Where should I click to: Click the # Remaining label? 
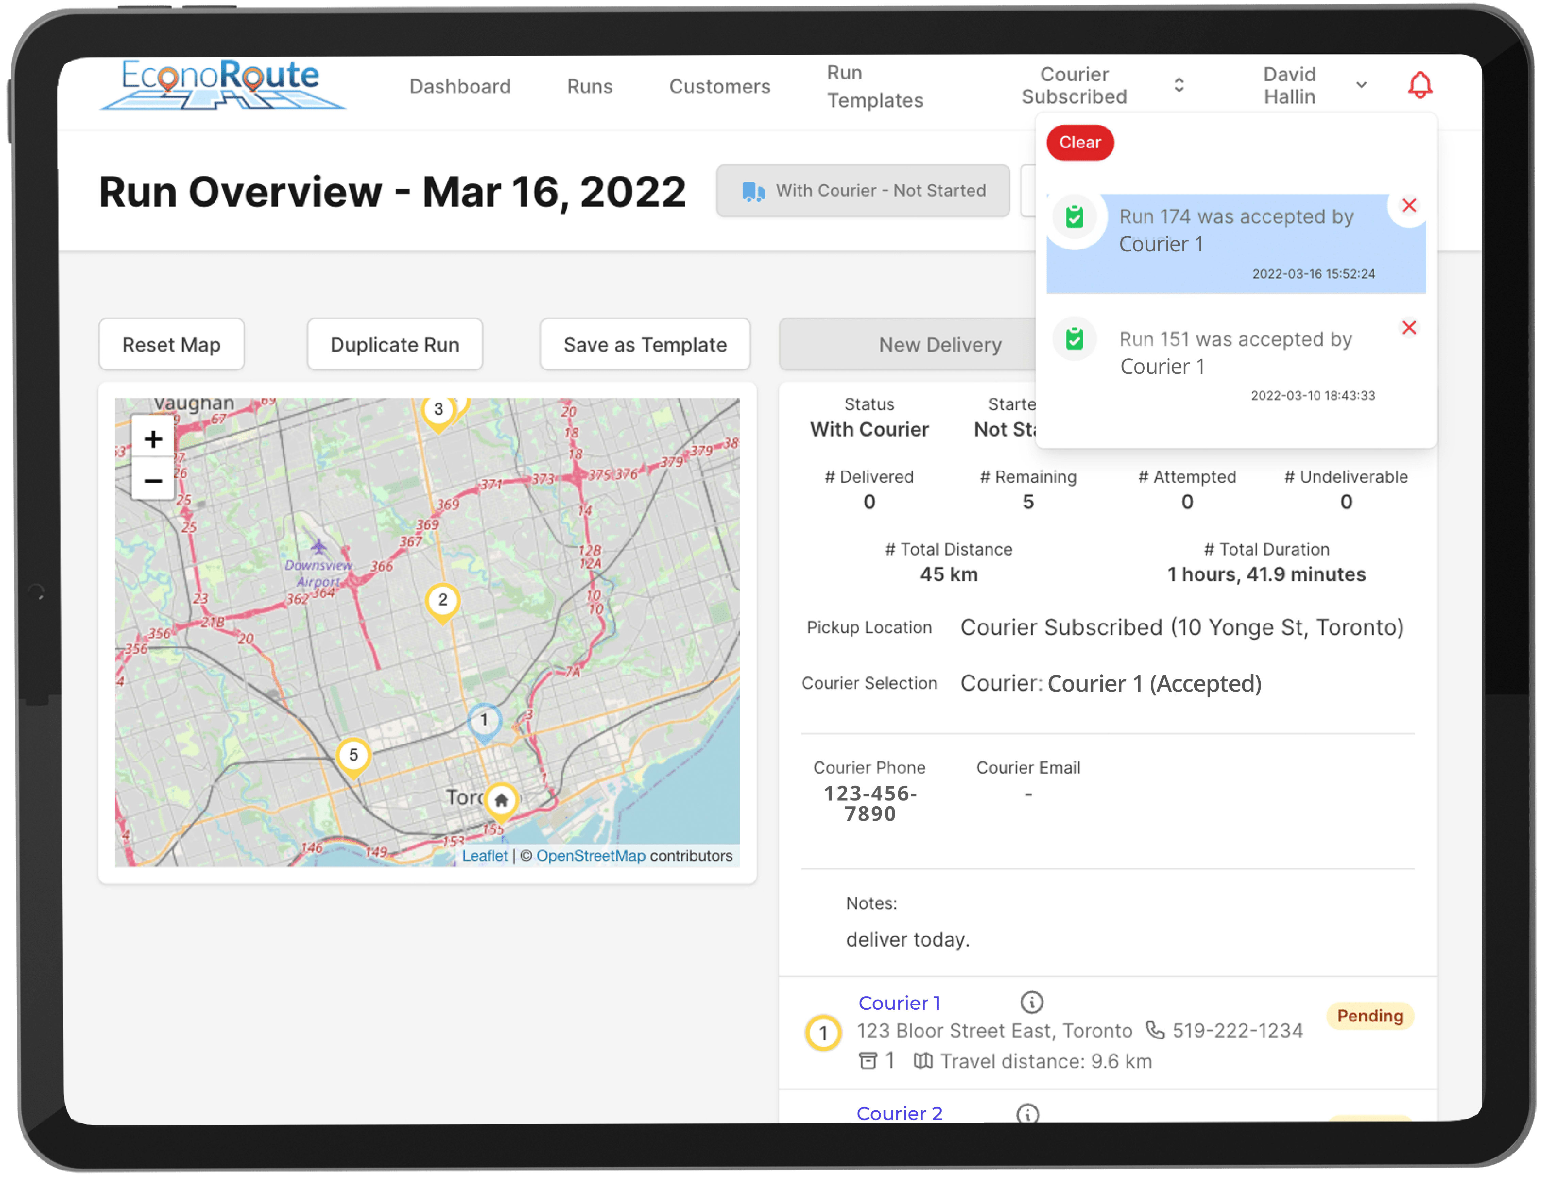1028,476
